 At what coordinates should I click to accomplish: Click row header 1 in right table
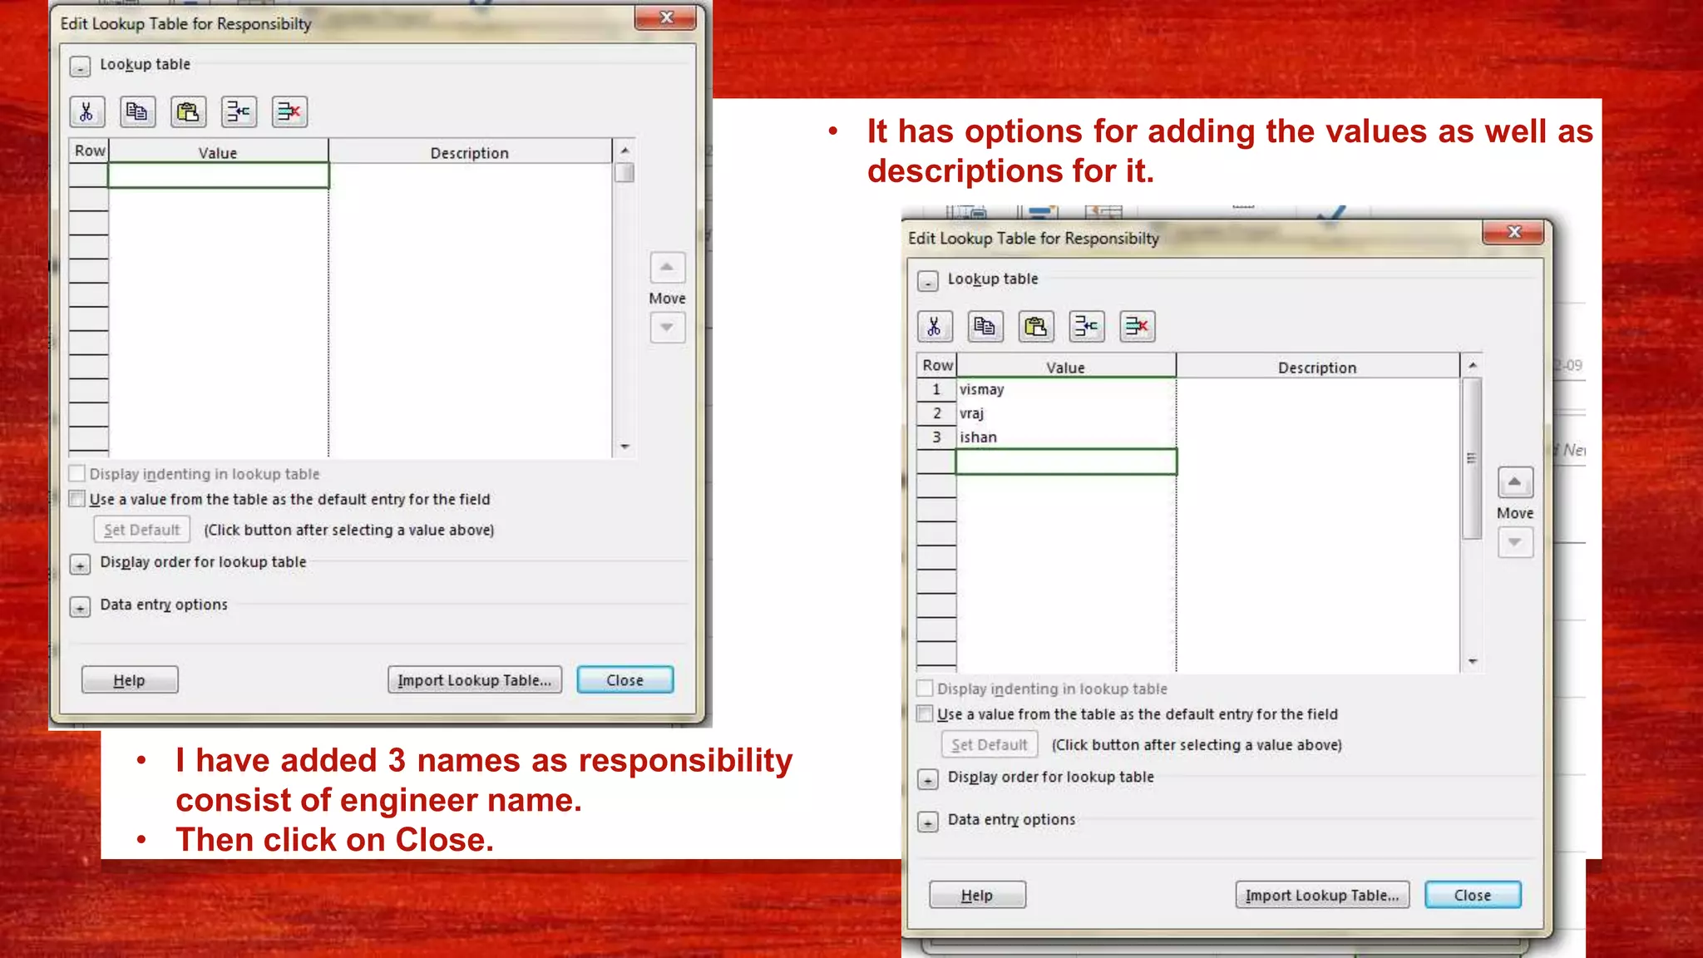point(936,389)
